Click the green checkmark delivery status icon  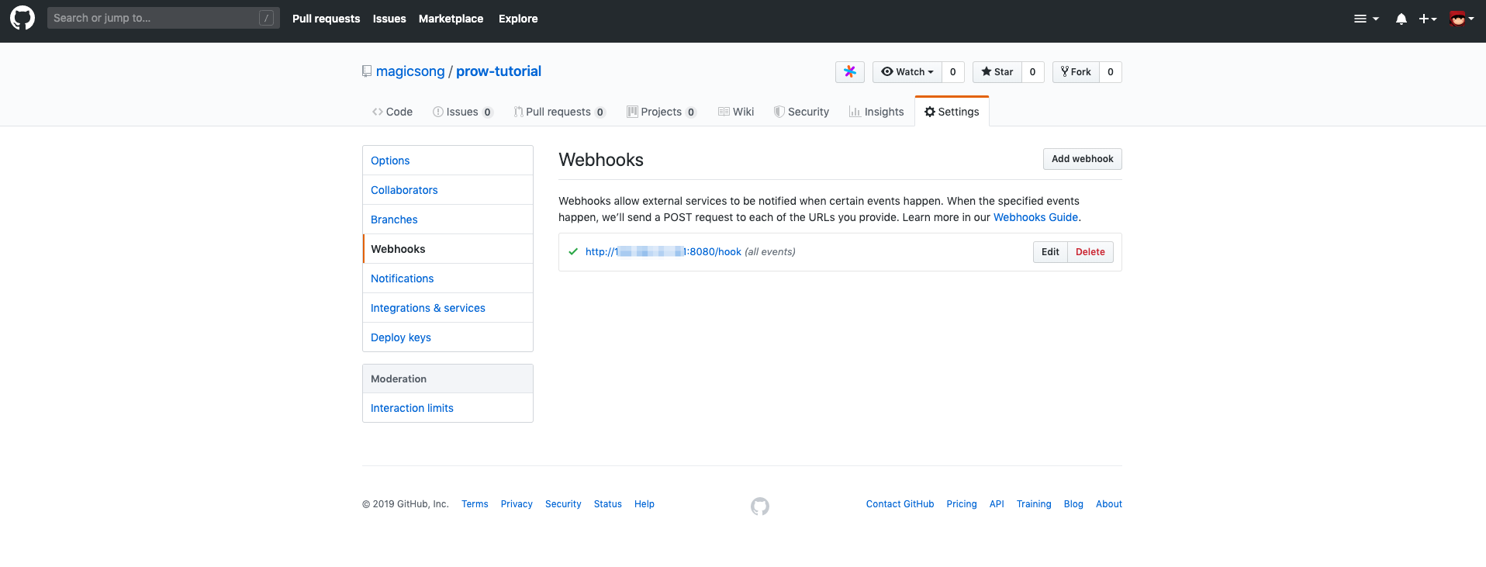[573, 251]
